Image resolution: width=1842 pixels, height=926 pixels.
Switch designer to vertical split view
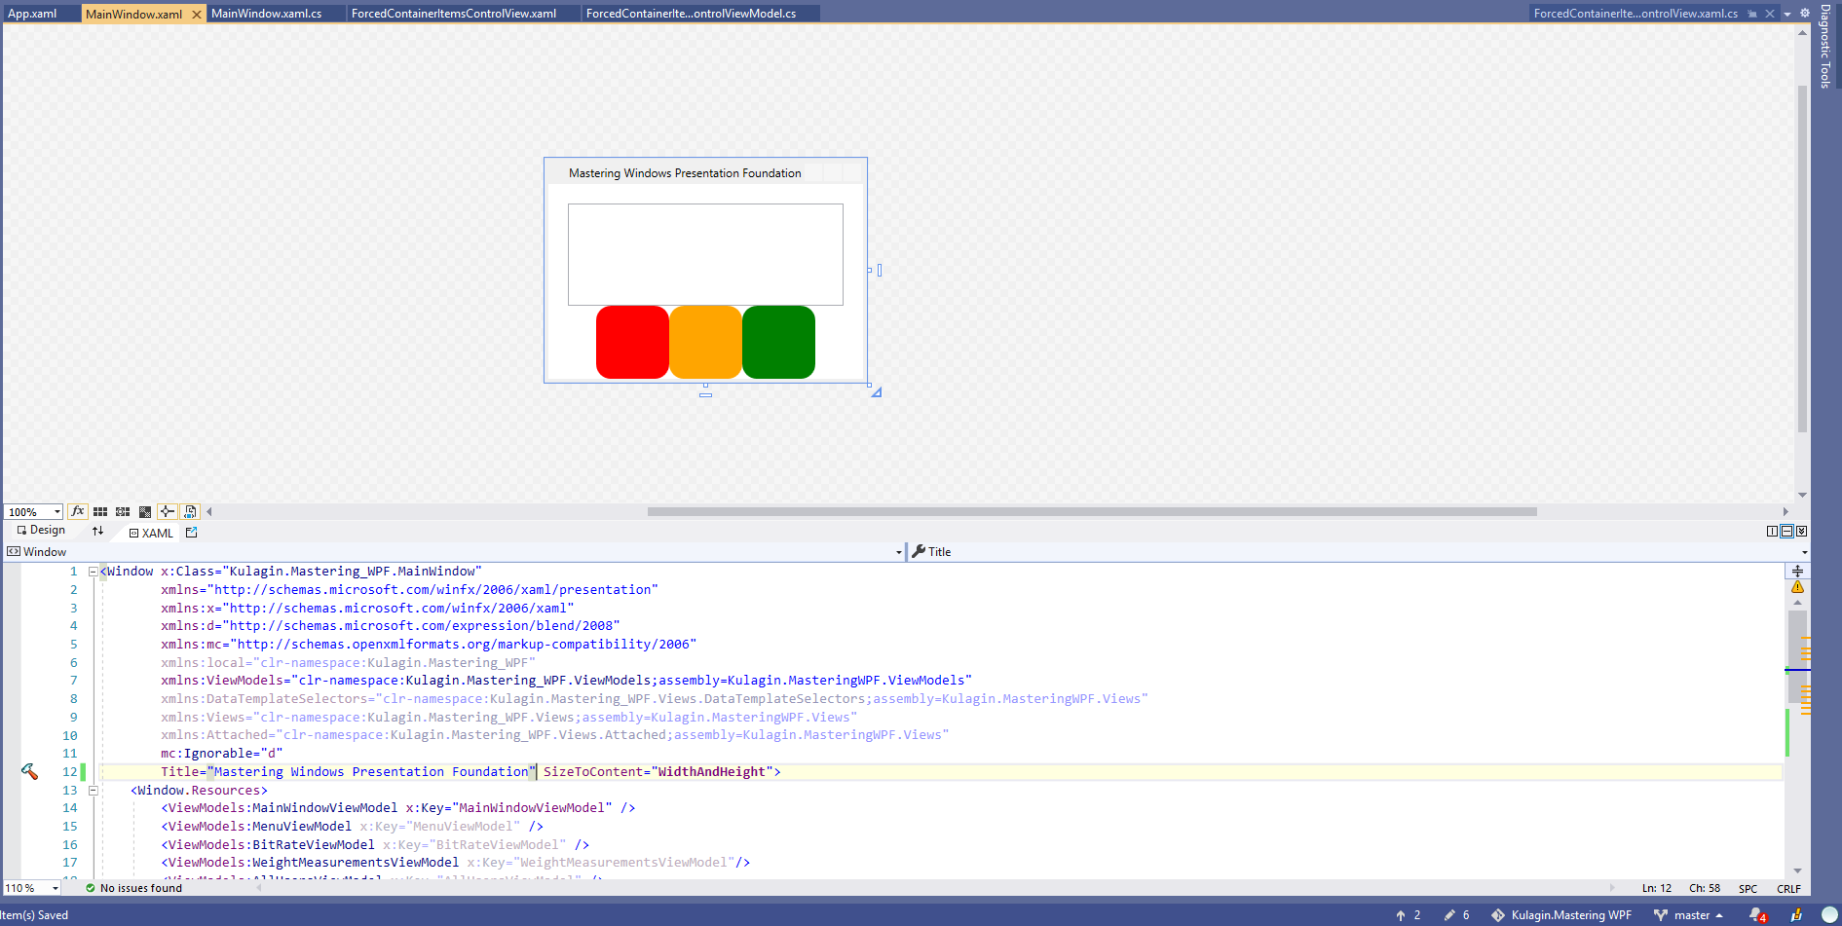pos(1772,531)
